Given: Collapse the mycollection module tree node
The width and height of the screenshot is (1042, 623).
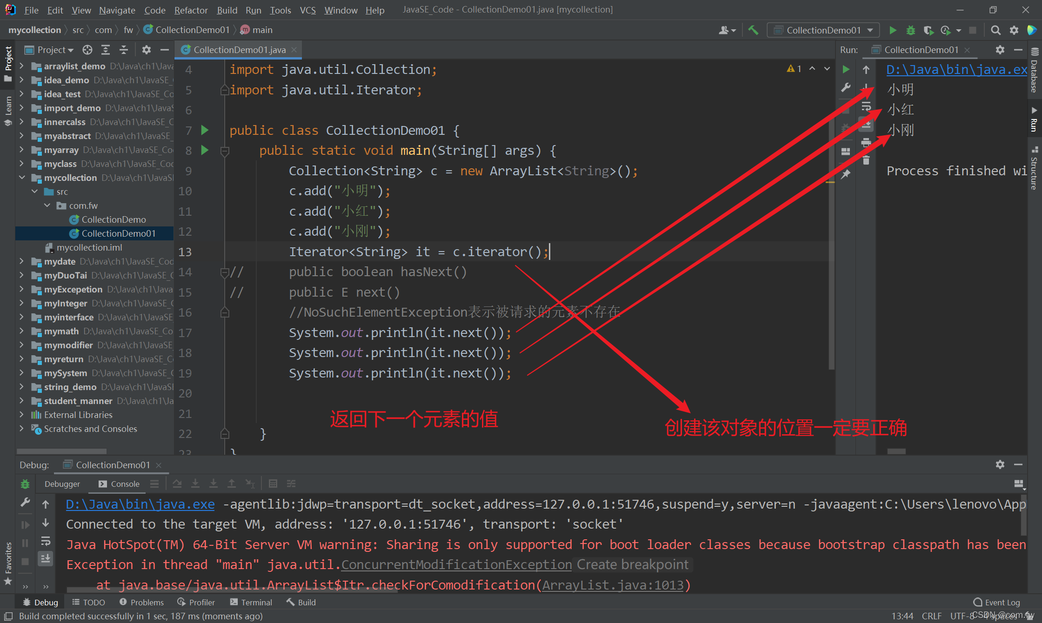Looking at the screenshot, I should click(x=22, y=178).
